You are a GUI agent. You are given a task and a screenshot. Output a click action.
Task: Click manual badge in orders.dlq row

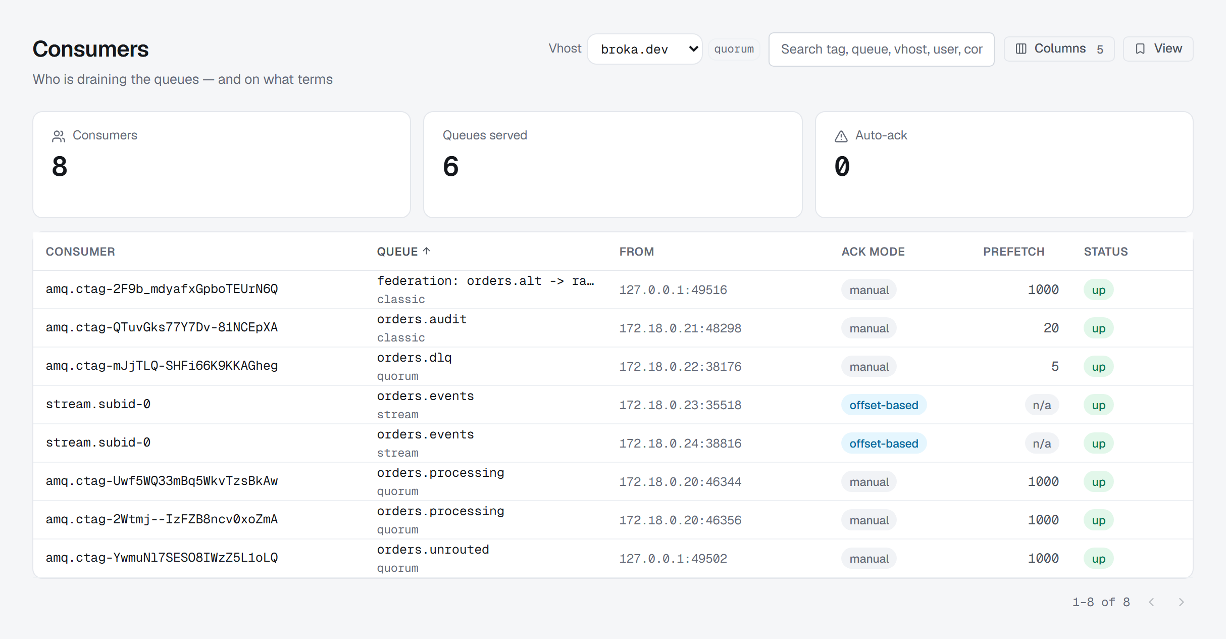pyautogui.click(x=869, y=367)
